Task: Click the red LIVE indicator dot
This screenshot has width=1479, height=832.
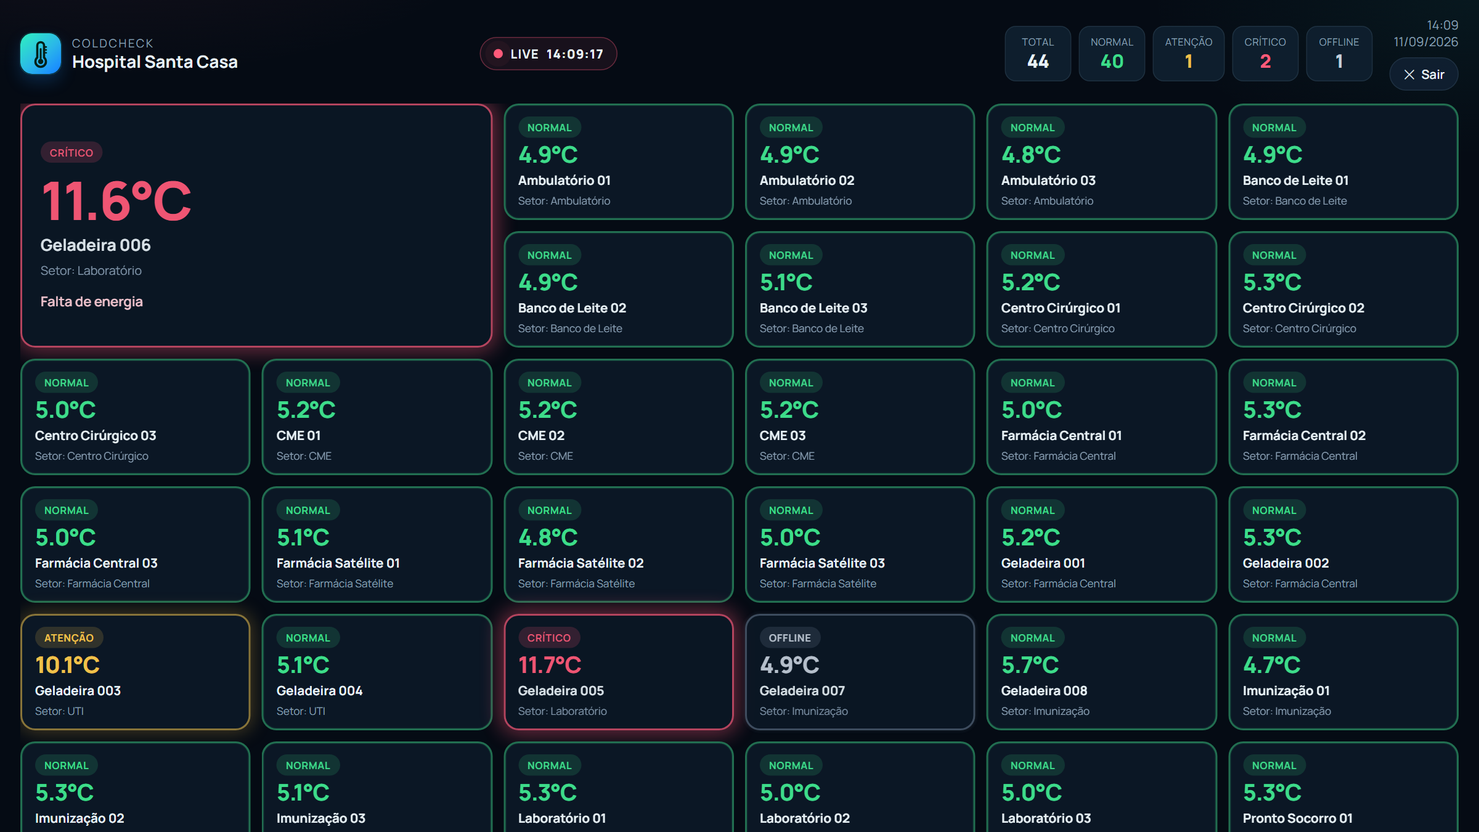Action: click(x=498, y=54)
